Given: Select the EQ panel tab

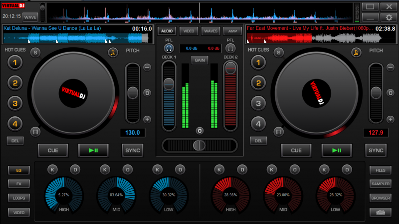Looking at the screenshot, I should [19, 170].
